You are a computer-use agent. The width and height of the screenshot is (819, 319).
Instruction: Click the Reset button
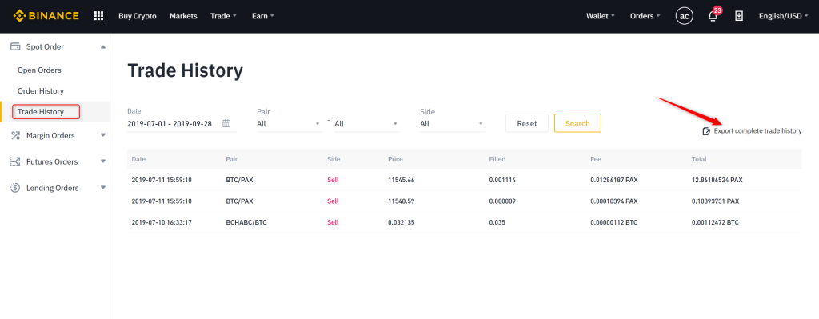(x=527, y=123)
